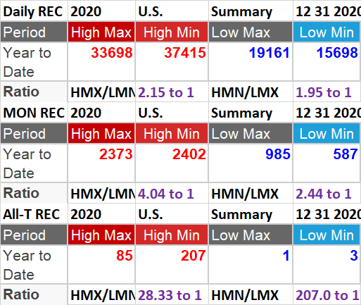Select monthly Low Max value 985
Viewport: 361px width, 305px height.
pos(251,163)
